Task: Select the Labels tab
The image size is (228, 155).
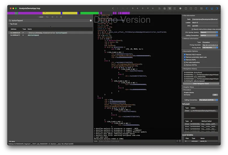Action: tap(41, 17)
